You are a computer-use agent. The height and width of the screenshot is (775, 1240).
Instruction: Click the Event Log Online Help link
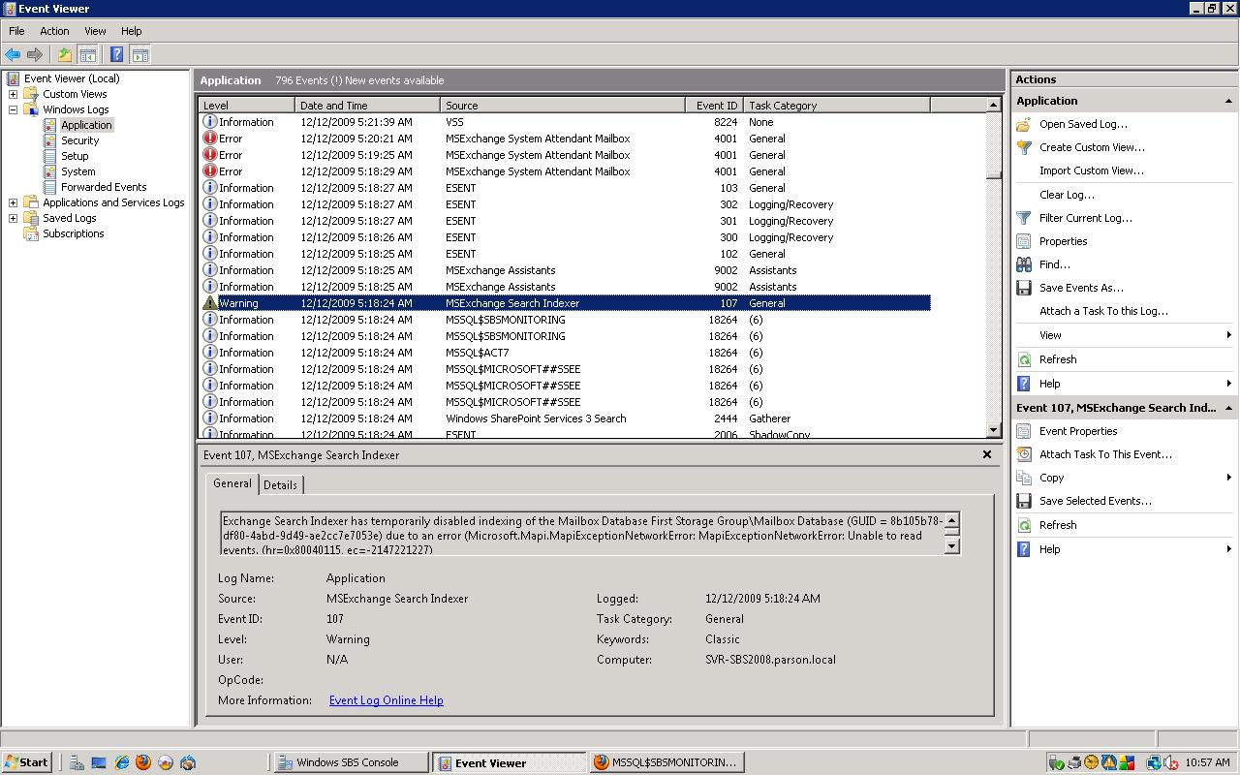(x=386, y=700)
